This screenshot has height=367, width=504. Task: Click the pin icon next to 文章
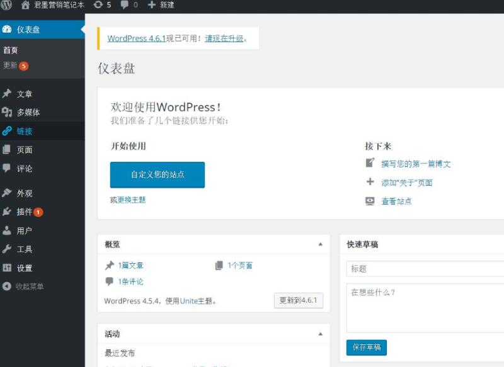[x=7, y=93]
